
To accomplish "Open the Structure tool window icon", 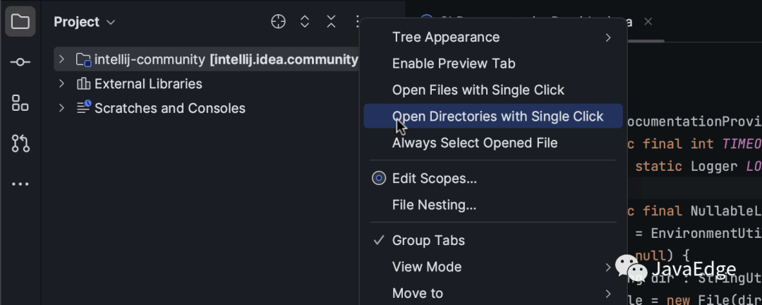I will click(20, 102).
